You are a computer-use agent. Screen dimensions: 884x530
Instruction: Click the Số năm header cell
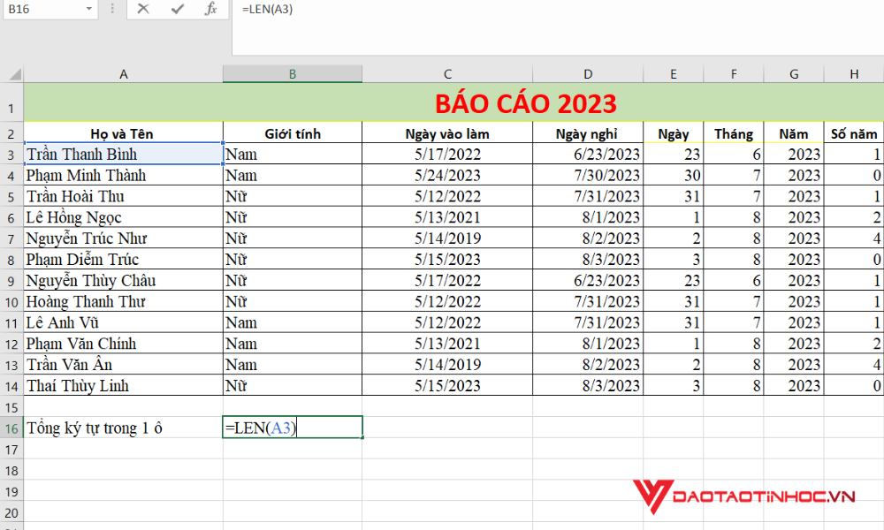[854, 133]
